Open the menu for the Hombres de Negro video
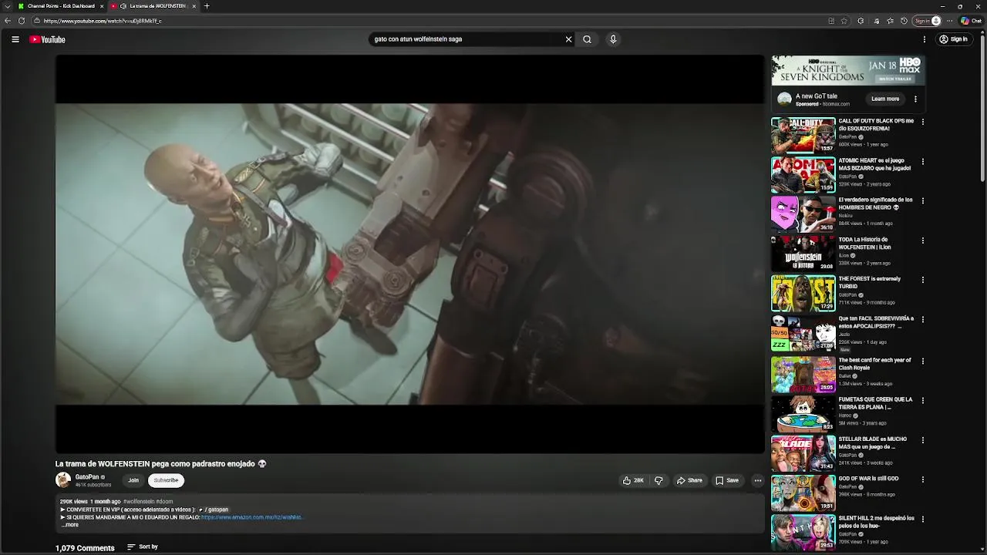Image resolution: width=987 pixels, height=555 pixels. (x=922, y=201)
